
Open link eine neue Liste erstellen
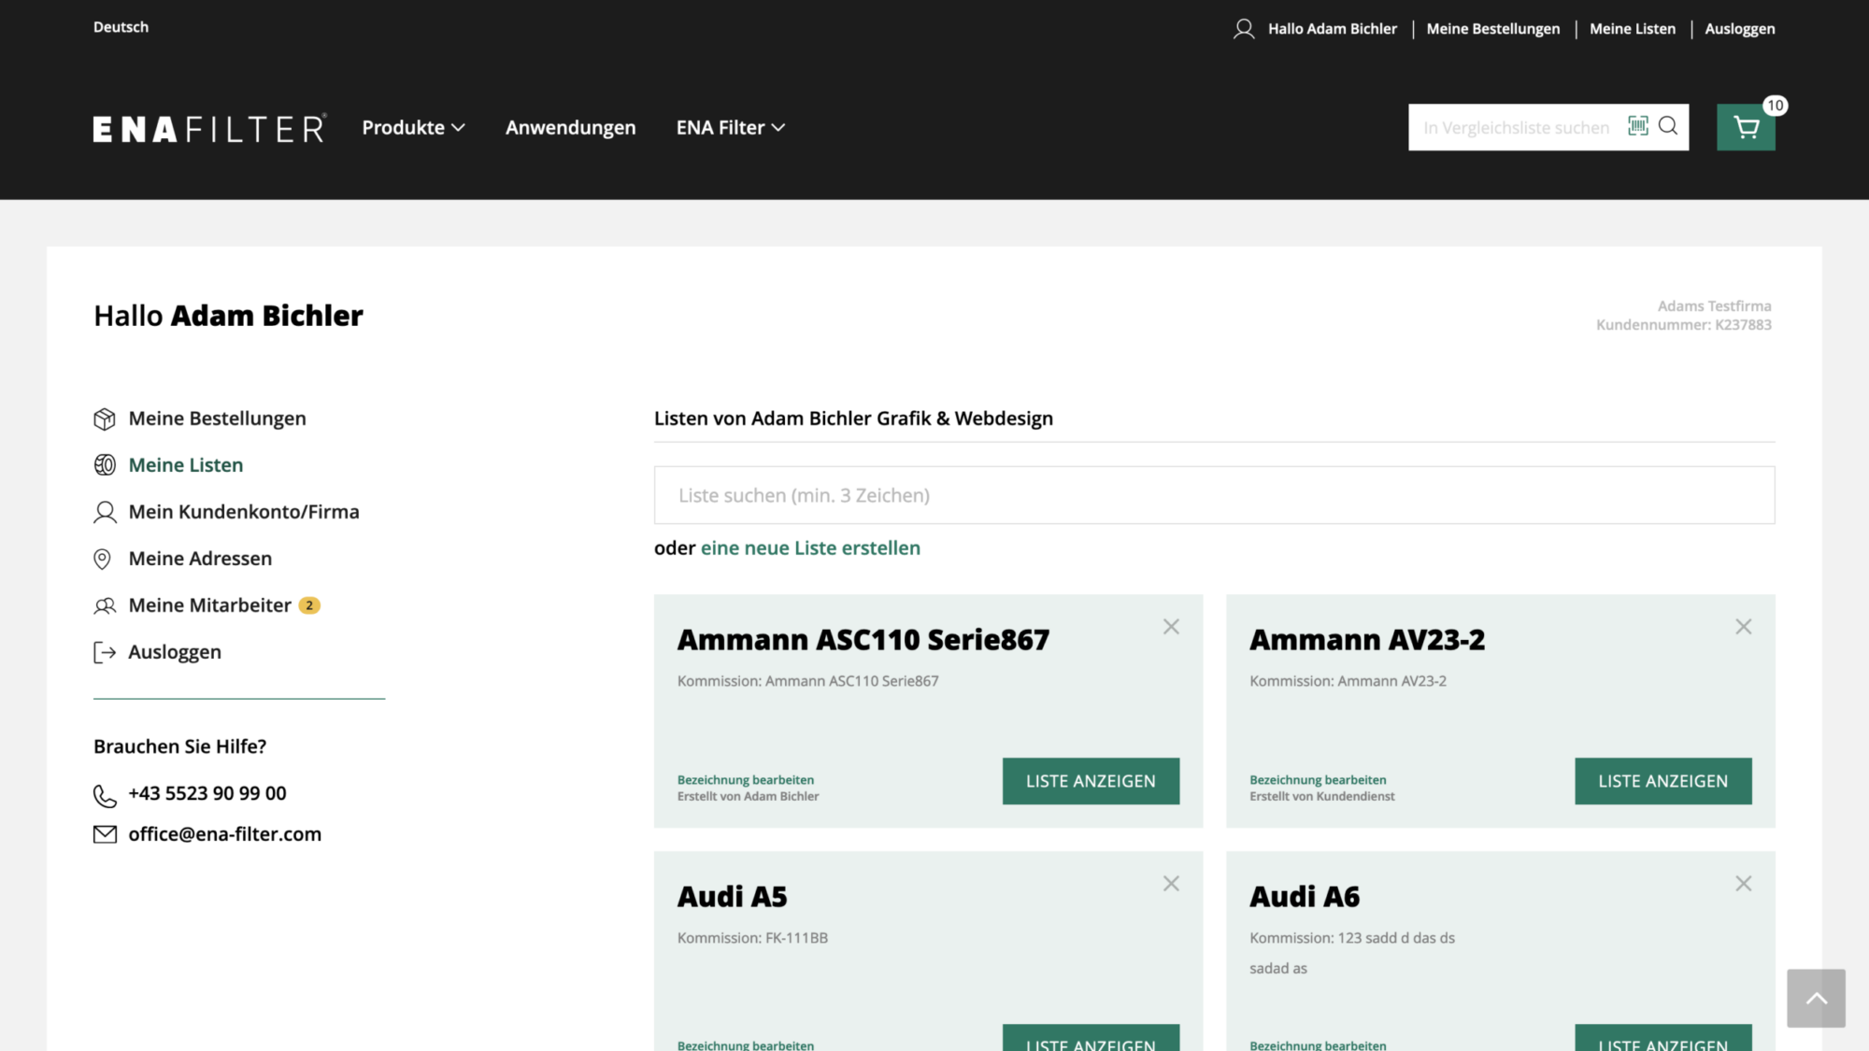(x=810, y=547)
